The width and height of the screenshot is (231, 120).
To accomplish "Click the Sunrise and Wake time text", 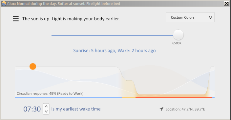I will click(115, 50).
